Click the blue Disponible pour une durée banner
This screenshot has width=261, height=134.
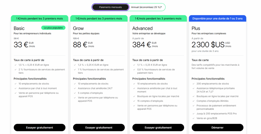(x=217, y=18)
